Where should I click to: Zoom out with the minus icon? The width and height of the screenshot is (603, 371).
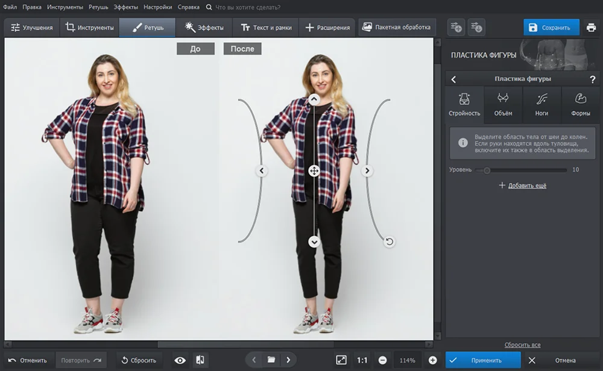click(x=383, y=360)
